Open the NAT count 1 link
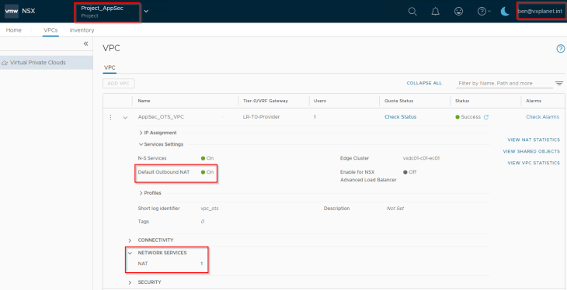This screenshot has width=567, height=290. (x=202, y=264)
